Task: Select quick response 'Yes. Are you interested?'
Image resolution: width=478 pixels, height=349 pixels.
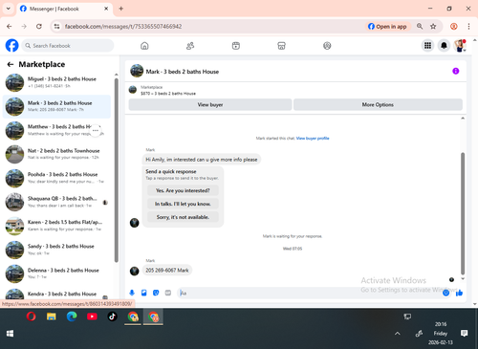Action: pyautogui.click(x=183, y=190)
